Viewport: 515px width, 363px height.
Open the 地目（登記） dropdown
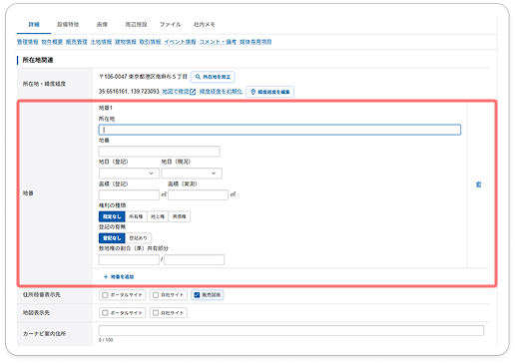click(129, 174)
